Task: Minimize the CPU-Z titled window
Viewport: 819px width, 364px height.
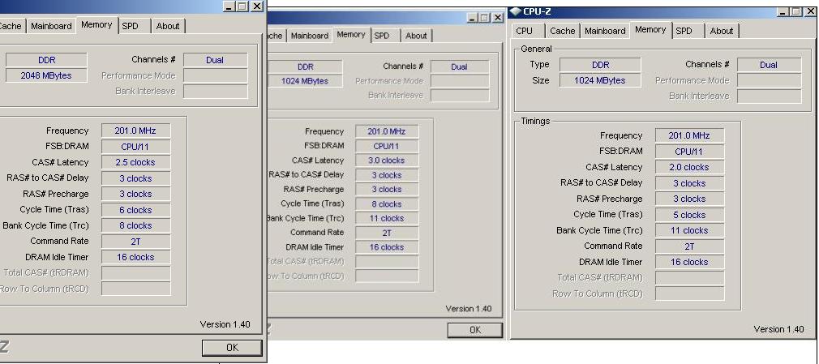Action: [783, 11]
